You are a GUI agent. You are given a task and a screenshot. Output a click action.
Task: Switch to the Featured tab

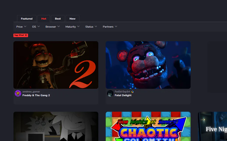pyautogui.click(x=27, y=19)
